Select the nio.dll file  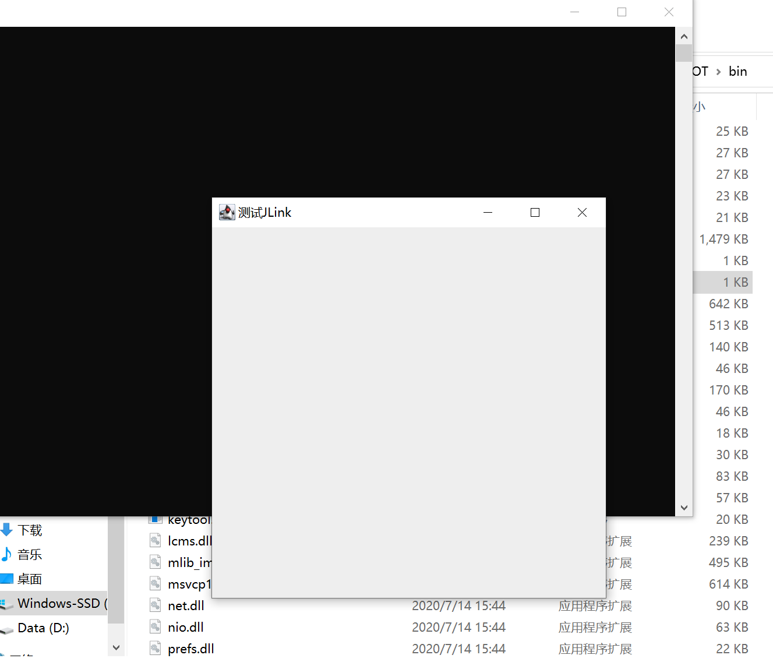tap(186, 627)
